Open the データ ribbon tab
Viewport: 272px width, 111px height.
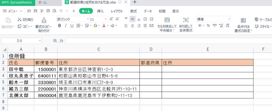(148, 11)
